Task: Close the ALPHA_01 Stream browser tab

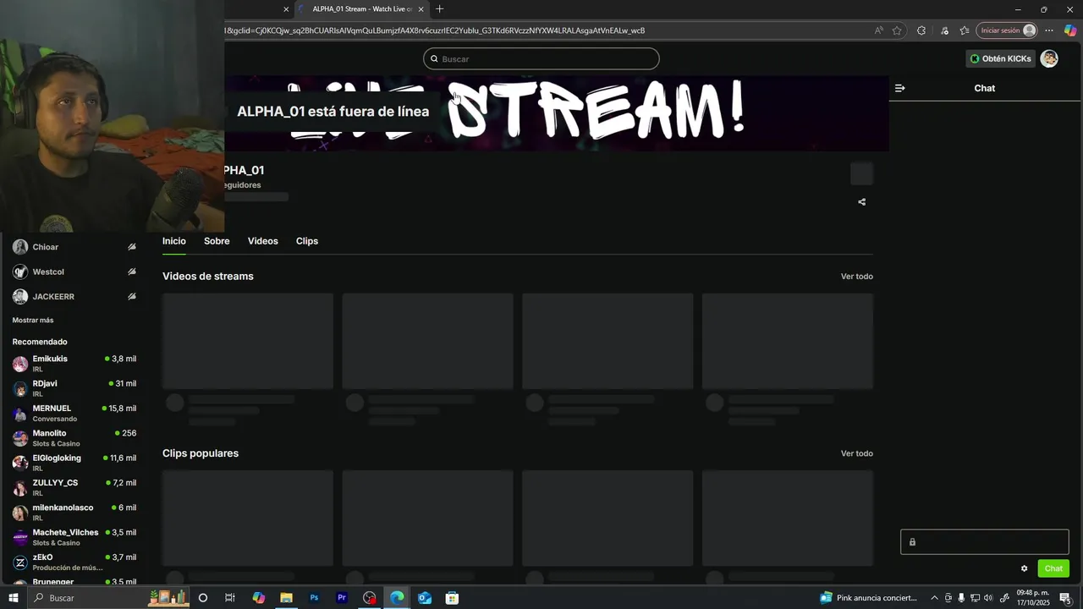Action: click(421, 9)
